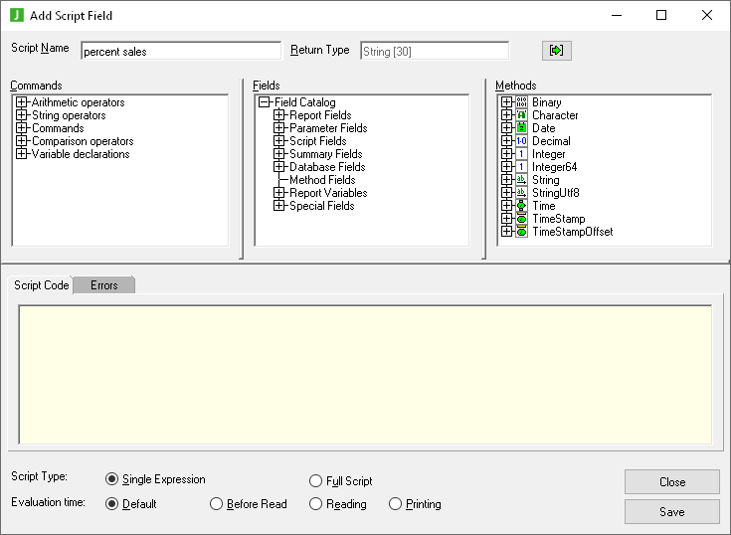Switch to the Errors tab
Image resolution: width=731 pixels, height=535 pixels.
103,285
